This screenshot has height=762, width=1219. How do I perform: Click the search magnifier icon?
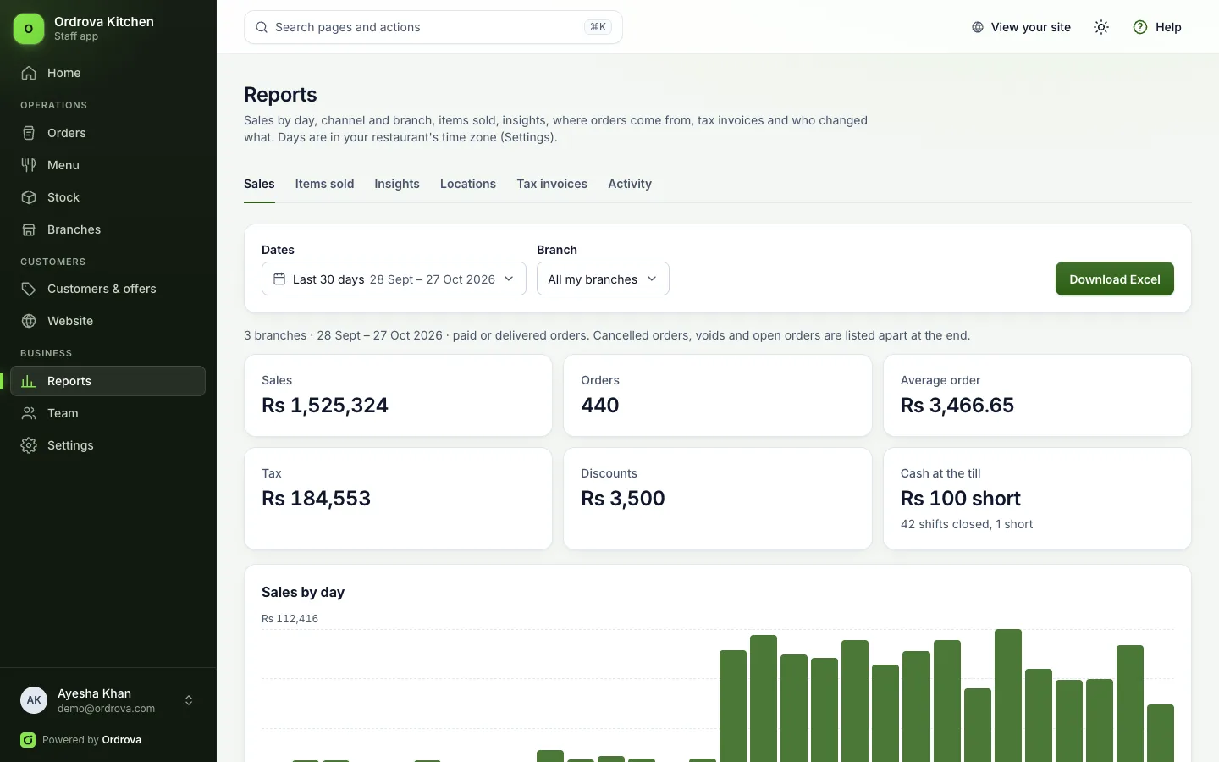(x=262, y=27)
